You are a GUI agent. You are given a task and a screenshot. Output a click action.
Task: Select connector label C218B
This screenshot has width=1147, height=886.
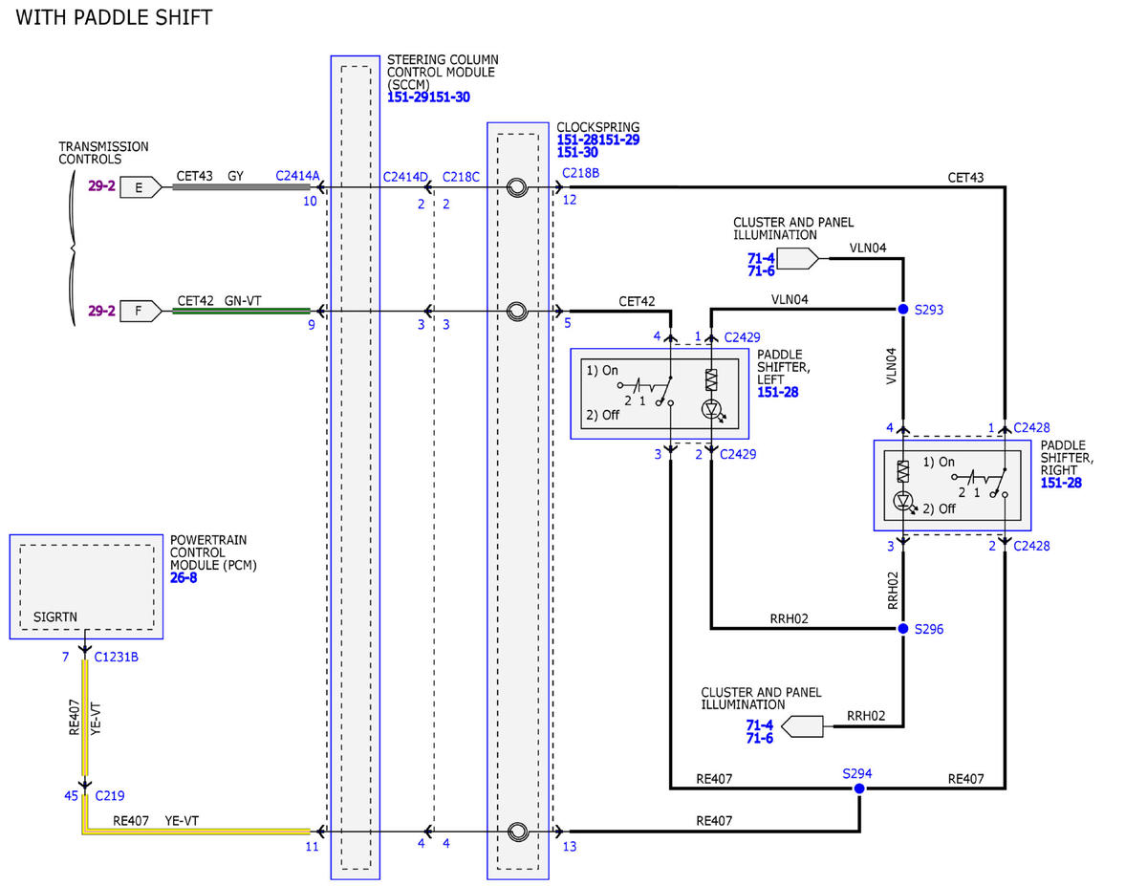(x=580, y=173)
